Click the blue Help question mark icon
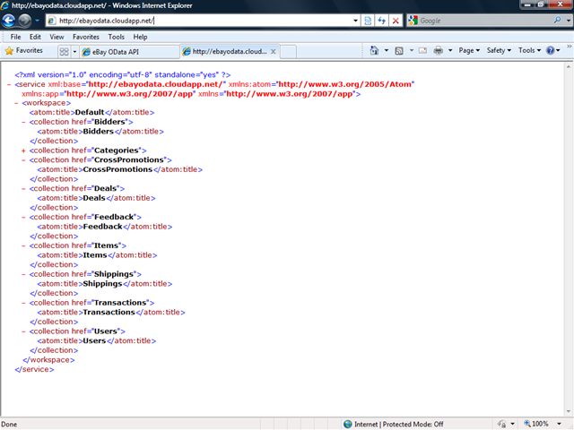Viewport: 574px width, 430px height. (550, 50)
